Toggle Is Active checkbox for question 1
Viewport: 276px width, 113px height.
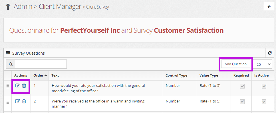pyautogui.click(x=264, y=86)
